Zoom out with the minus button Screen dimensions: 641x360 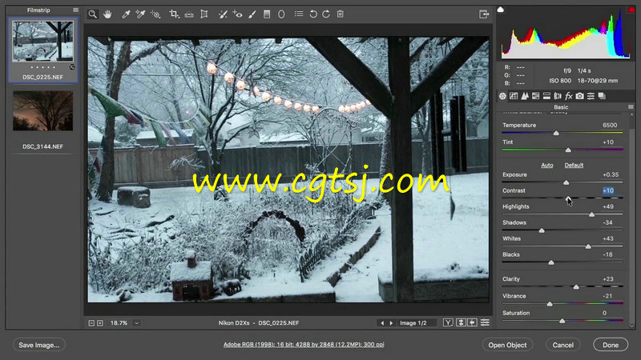pyautogui.click(x=91, y=323)
